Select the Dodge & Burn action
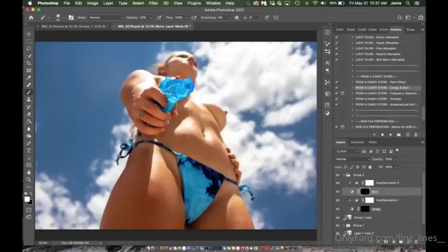Image resolution: width=448 pixels, height=252 pixels. 382,88
